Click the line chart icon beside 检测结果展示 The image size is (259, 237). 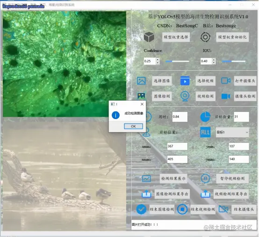pyautogui.click(x=146, y=178)
